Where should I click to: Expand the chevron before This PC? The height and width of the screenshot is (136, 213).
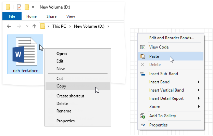pyautogui.click(x=48, y=26)
